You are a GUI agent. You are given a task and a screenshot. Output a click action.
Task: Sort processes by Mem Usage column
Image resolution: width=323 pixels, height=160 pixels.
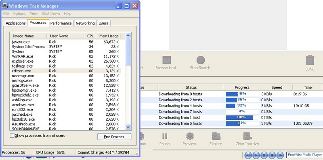[x=109, y=36]
